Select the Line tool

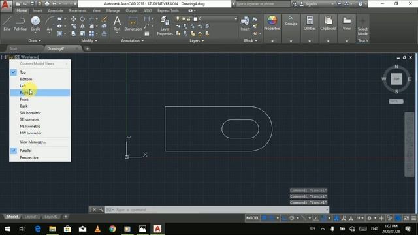tap(7, 23)
